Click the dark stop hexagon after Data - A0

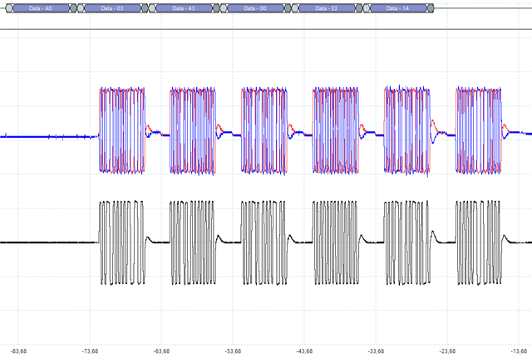pyautogui.click(x=73, y=8)
